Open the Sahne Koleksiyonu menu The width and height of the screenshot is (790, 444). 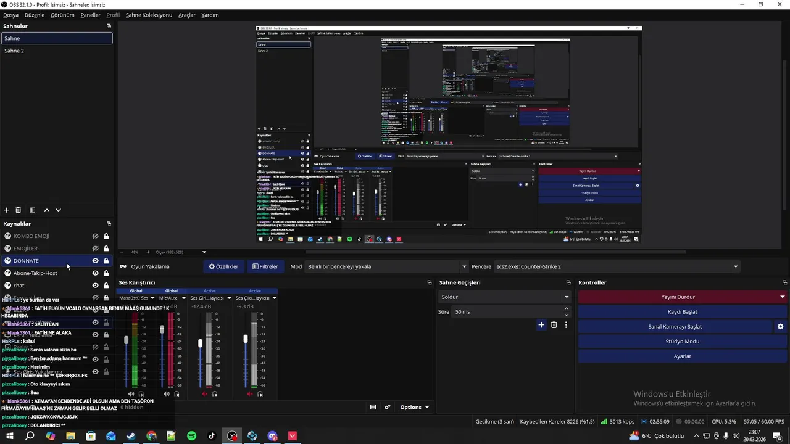pyautogui.click(x=149, y=15)
